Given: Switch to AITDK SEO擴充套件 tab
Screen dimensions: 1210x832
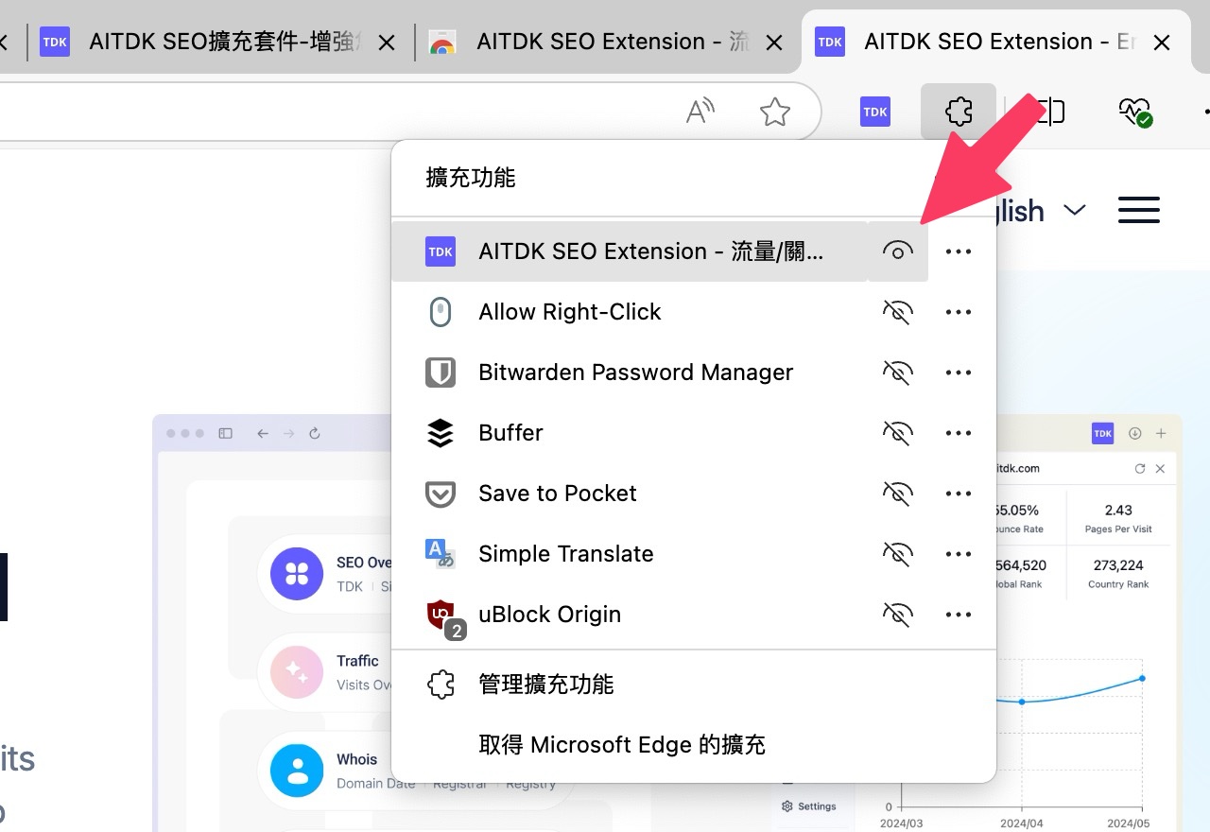Looking at the screenshot, I should pos(219,42).
